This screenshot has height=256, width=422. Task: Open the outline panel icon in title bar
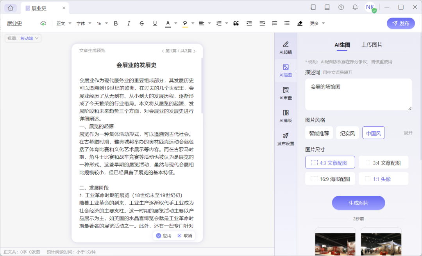point(313,7)
